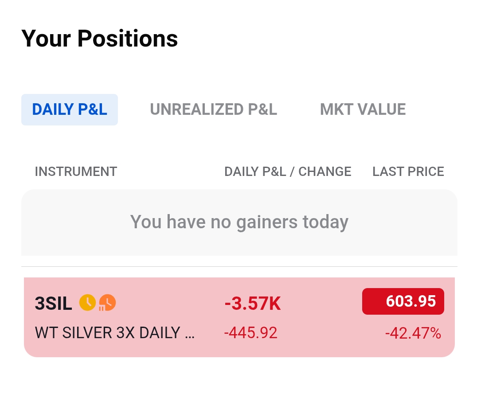Screen dimensions: 477x398
Task: Tap the 'You have no gainers today' panel
Action: point(239,222)
